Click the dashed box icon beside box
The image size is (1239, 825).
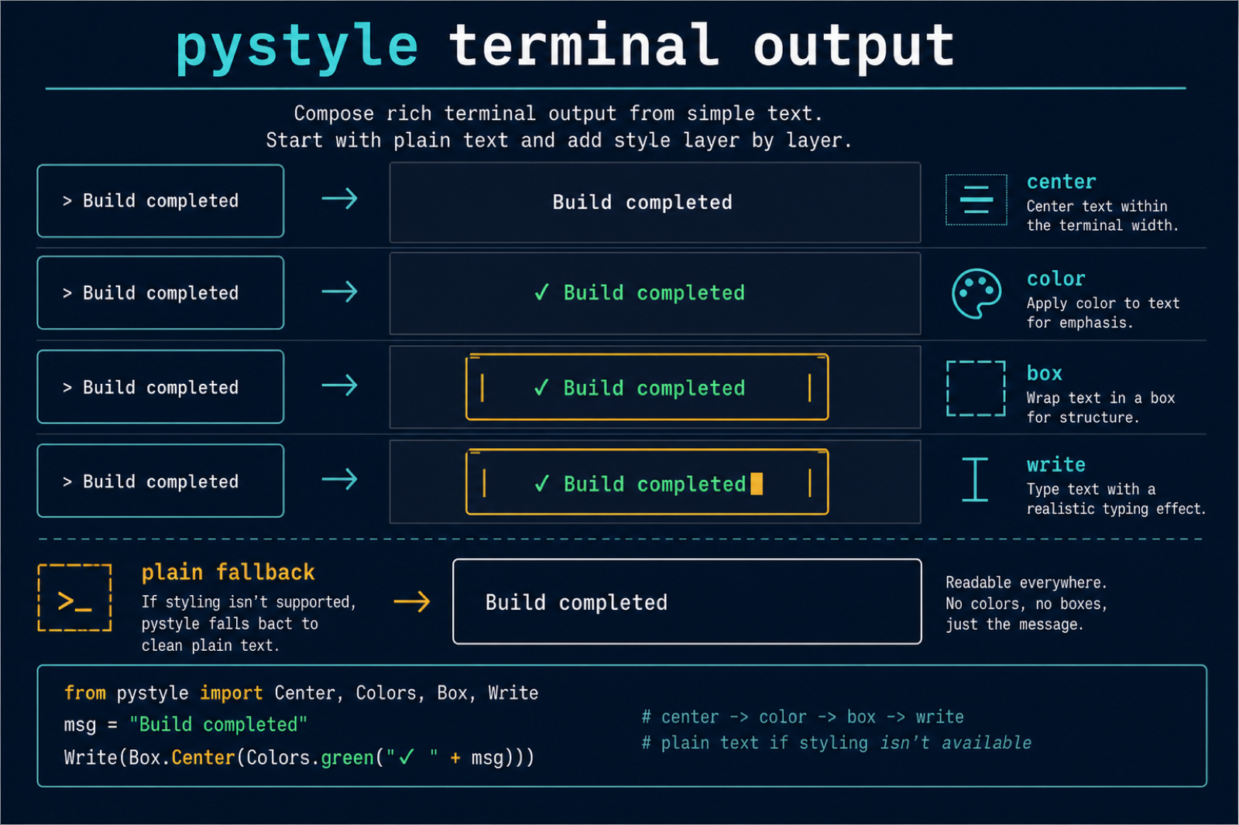click(x=976, y=389)
